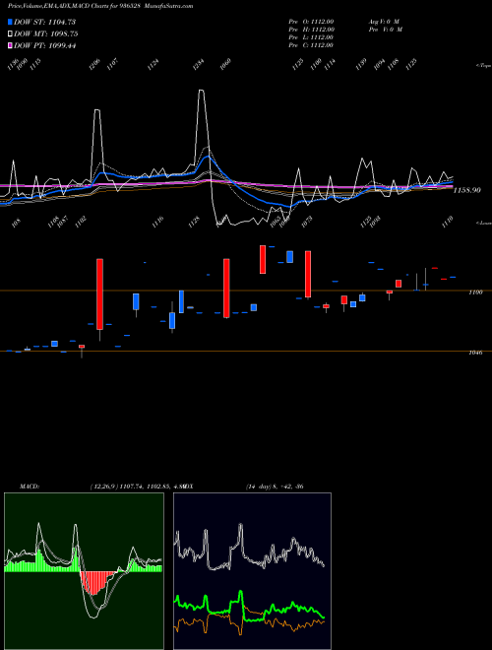
Task: Click the 'Pre C: 1112.00' value
Action: click(311, 45)
